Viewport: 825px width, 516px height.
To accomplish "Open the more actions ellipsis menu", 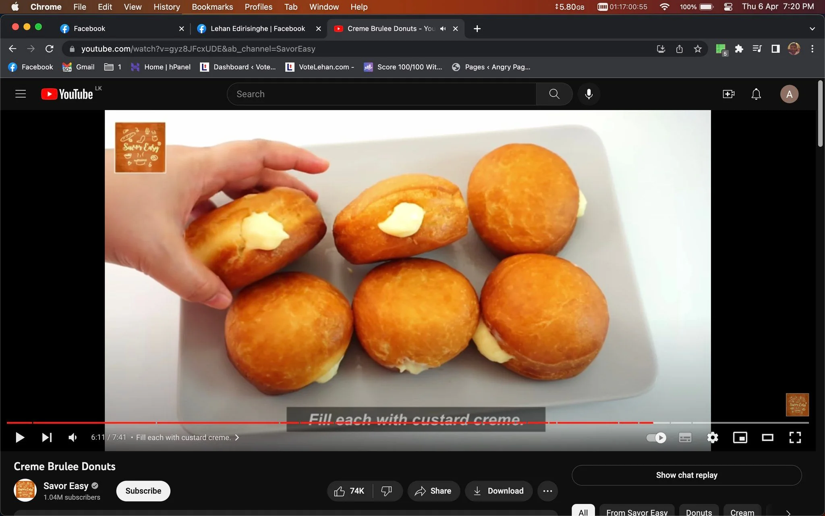I will (x=547, y=491).
